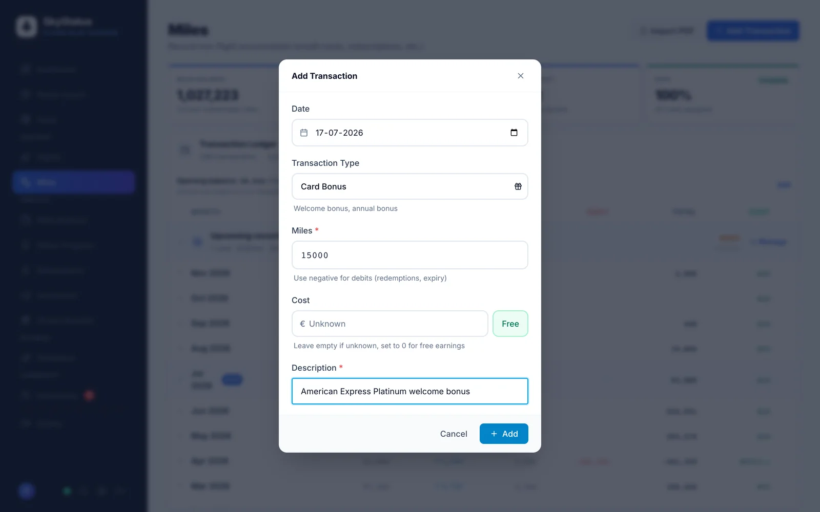Click the date field showing 17-07-2026
Image resolution: width=820 pixels, height=512 pixels.
coord(410,133)
